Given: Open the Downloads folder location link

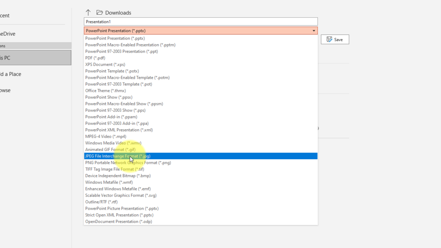Looking at the screenshot, I should click(118, 13).
